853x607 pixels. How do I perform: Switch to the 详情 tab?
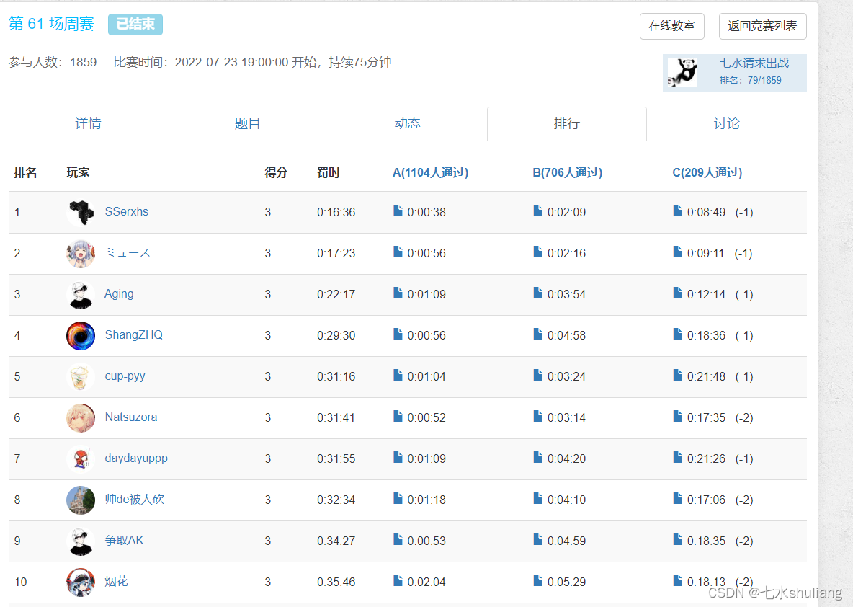click(88, 123)
